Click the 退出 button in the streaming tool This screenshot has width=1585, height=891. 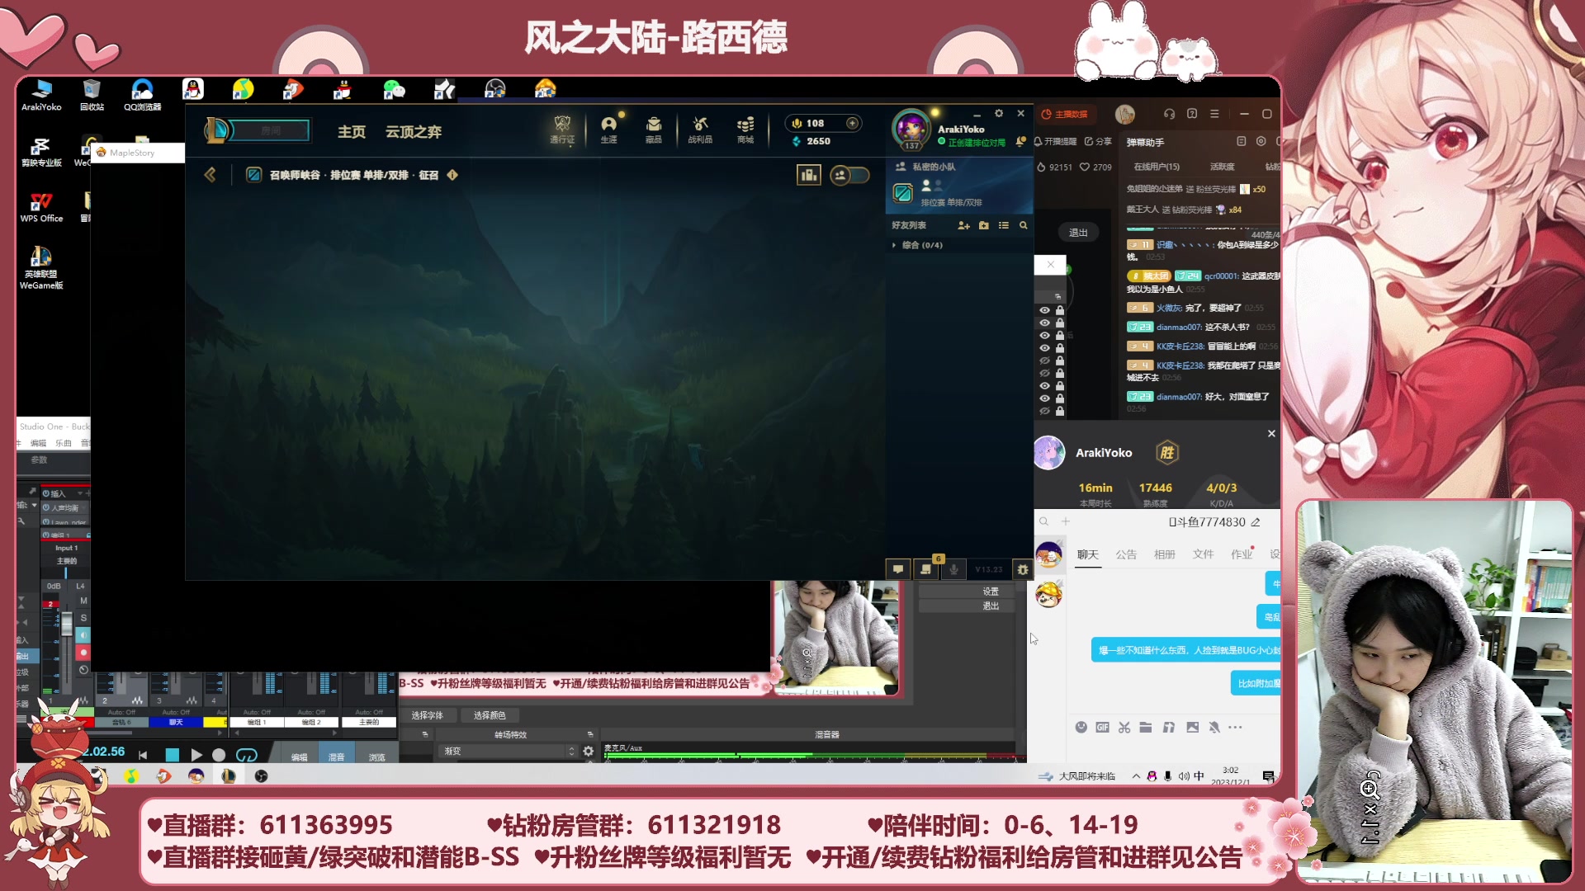click(x=1078, y=233)
